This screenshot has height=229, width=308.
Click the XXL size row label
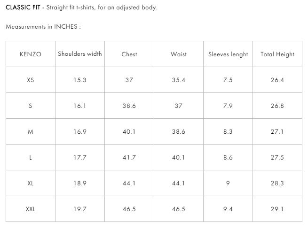[31, 209]
